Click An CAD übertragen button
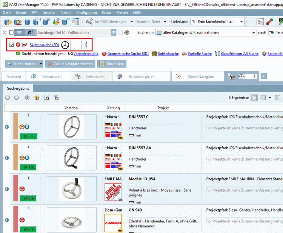 tap(107, 21)
